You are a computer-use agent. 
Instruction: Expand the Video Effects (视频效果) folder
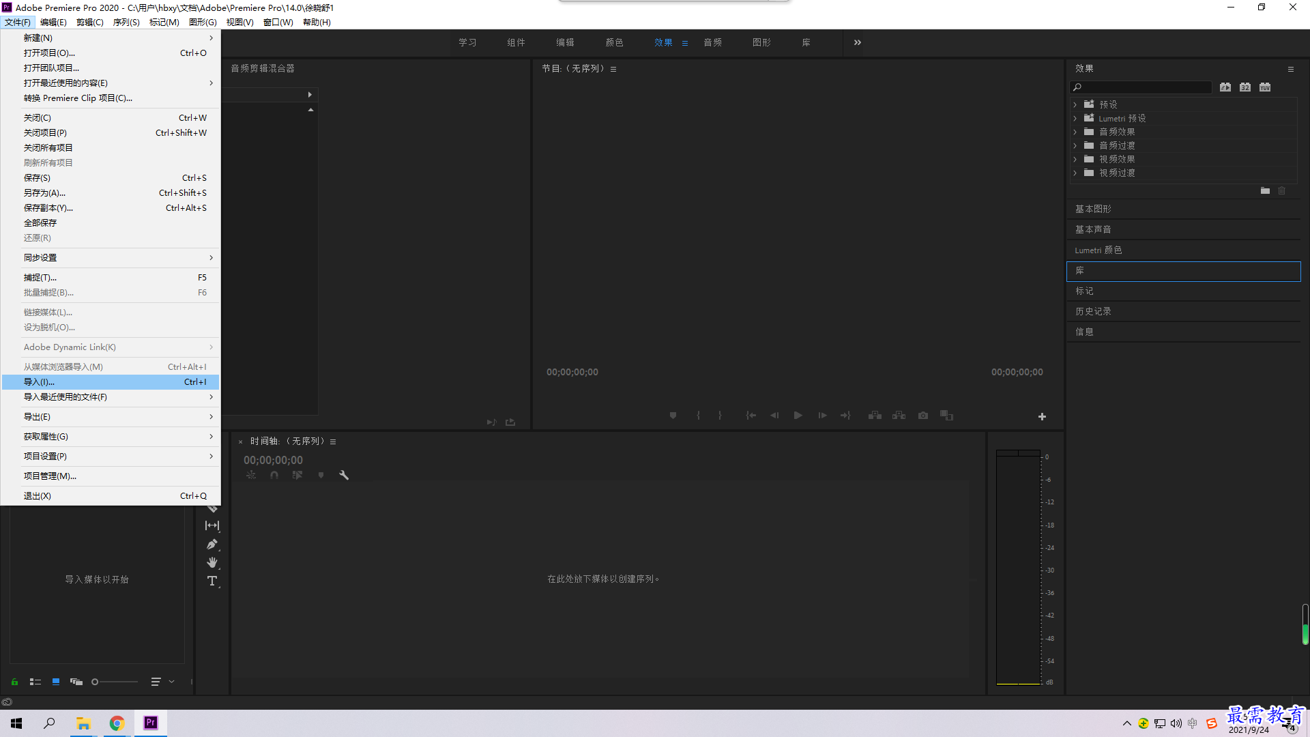pos(1075,159)
